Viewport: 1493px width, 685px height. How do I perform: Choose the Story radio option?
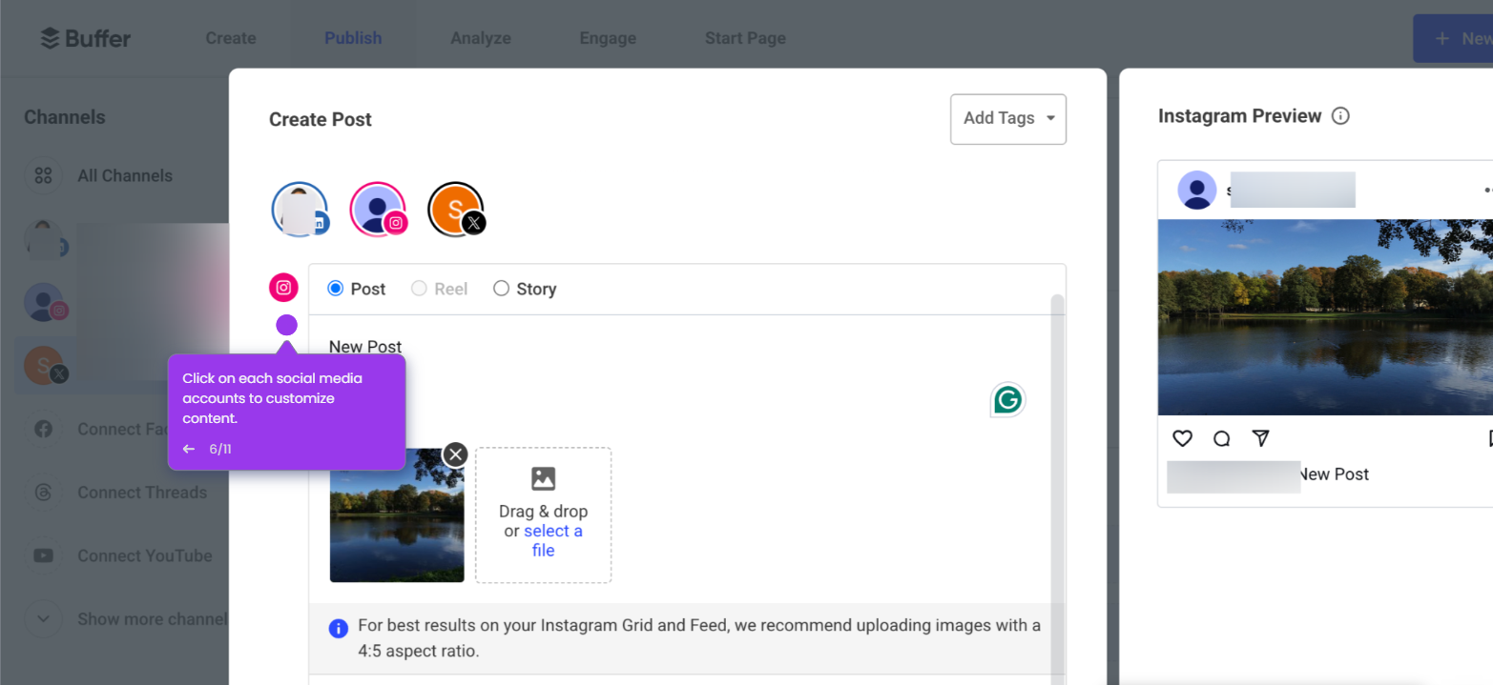pyautogui.click(x=525, y=289)
